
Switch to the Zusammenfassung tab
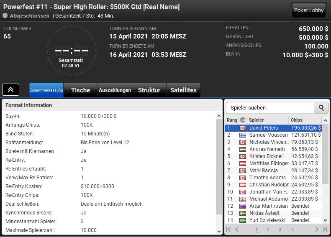tap(46, 90)
